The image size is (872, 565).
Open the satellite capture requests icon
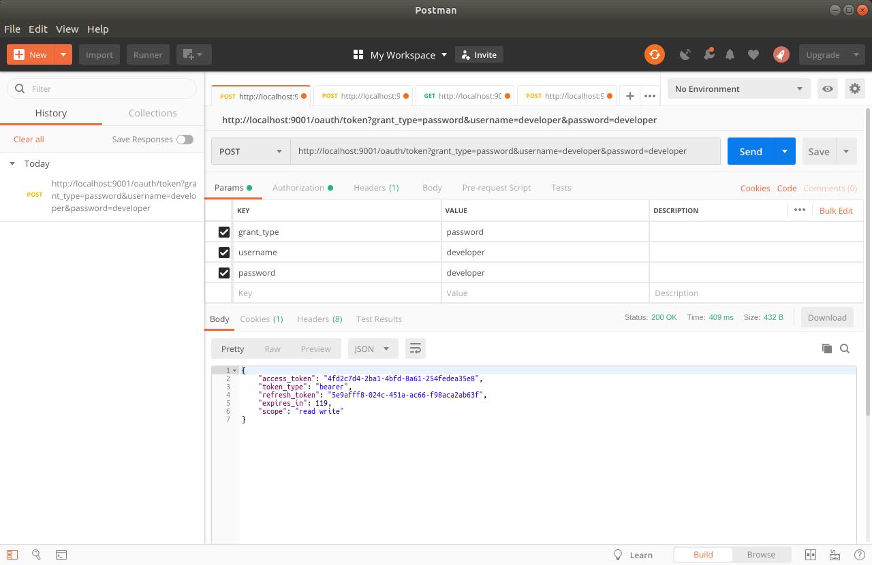pyautogui.click(x=685, y=54)
